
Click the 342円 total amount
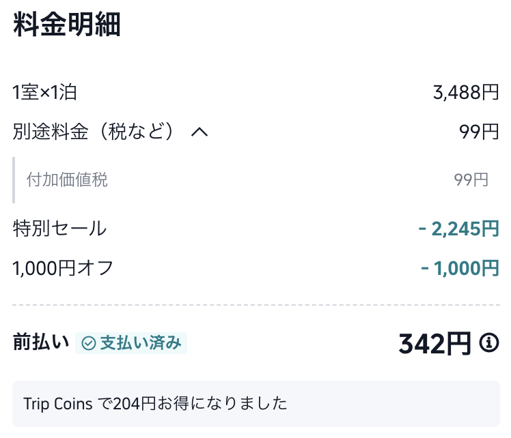click(x=434, y=344)
